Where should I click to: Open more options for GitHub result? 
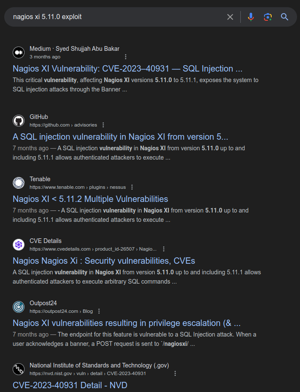tap(103, 125)
